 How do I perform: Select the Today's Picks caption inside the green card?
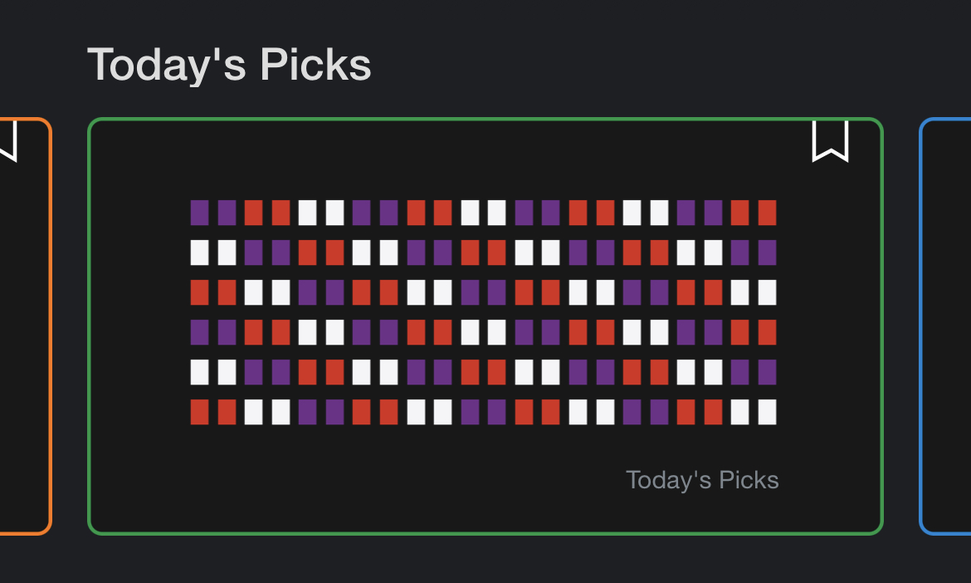[701, 480]
